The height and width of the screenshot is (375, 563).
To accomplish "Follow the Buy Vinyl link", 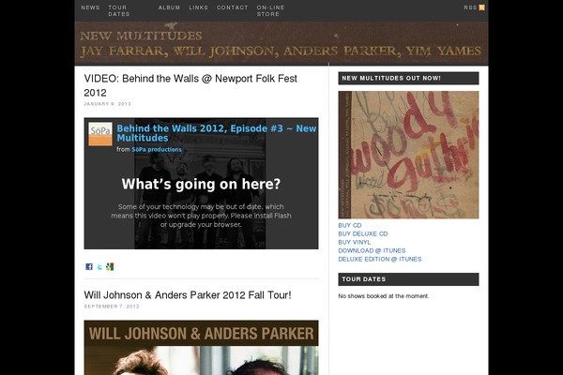I will (x=355, y=242).
